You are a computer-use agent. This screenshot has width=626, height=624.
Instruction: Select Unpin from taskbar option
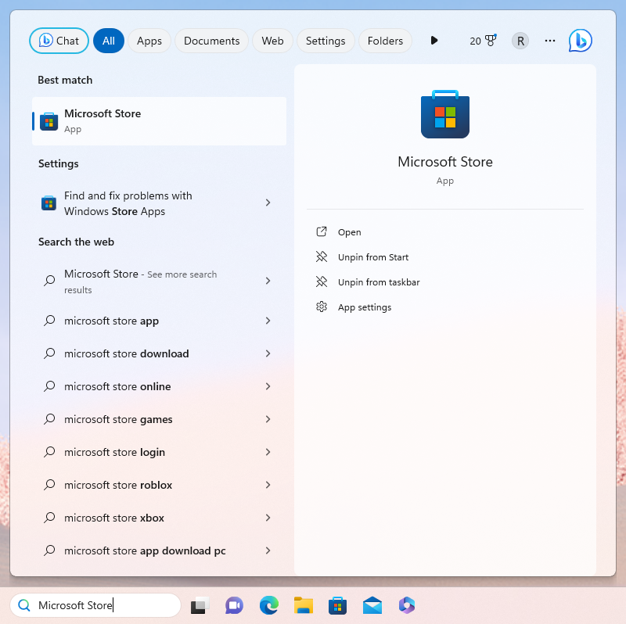[x=379, y=282]
